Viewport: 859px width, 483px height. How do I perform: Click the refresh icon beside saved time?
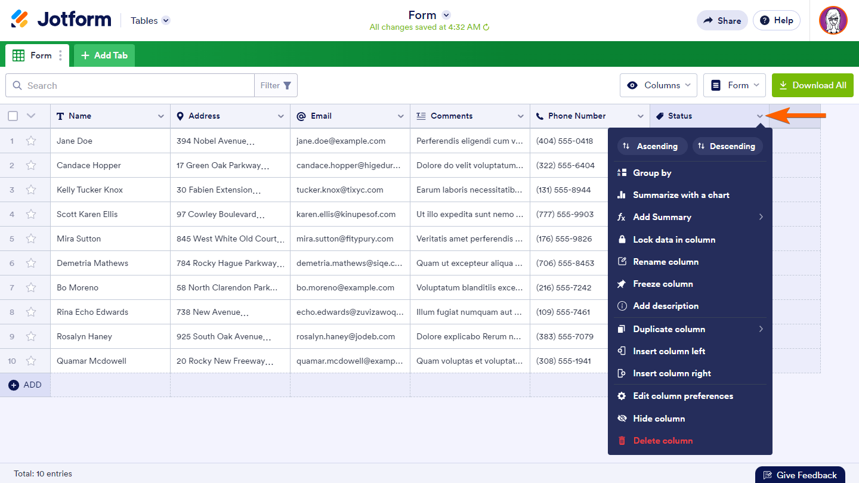click(x=486, y=27)
